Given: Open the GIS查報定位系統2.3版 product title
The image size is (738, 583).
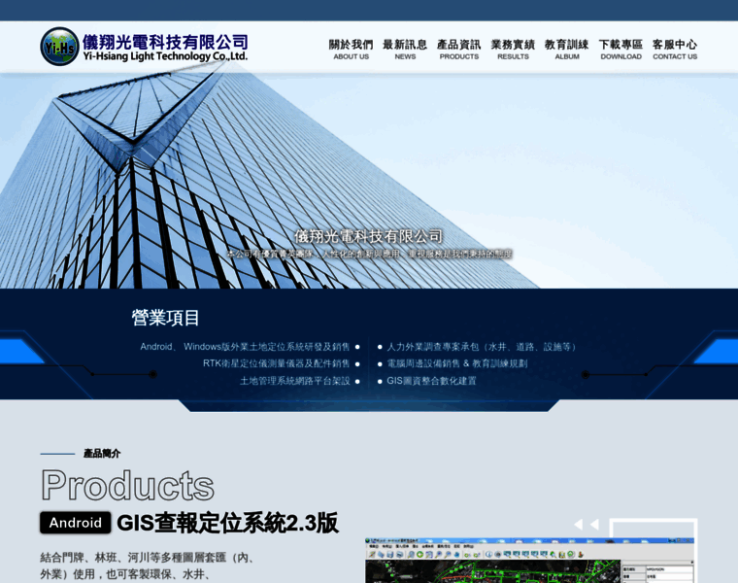Looking at the screenshot, I should 227,523.
